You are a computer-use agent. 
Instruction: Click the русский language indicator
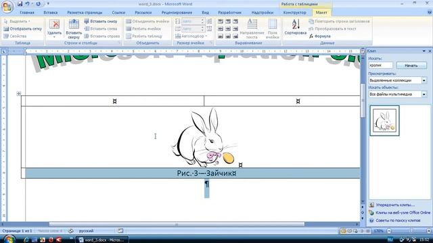[x=86, y=231]
